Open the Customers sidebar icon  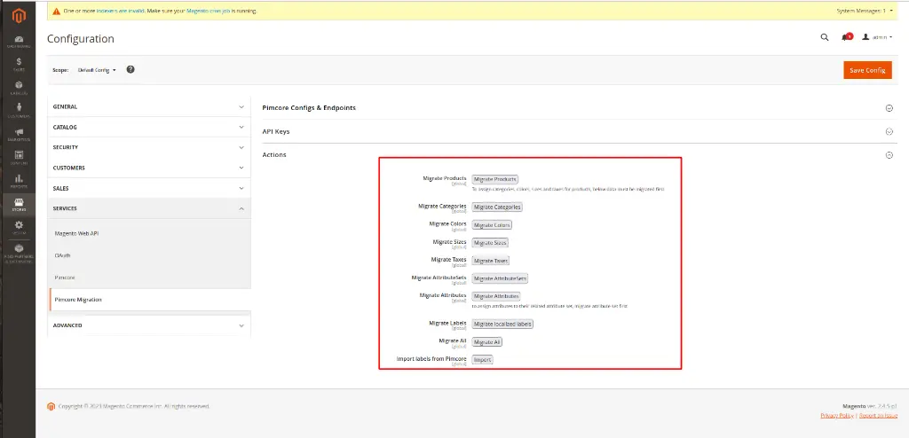tap(18, 110)
